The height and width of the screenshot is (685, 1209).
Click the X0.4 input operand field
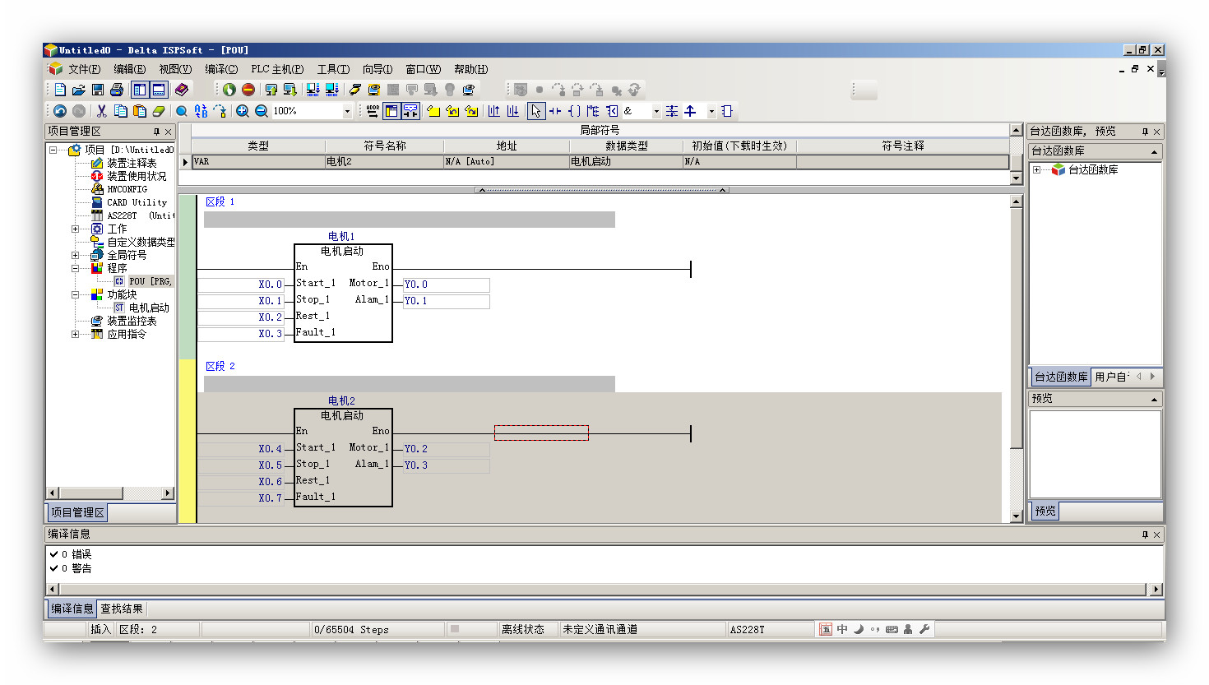tap(241, 449)
